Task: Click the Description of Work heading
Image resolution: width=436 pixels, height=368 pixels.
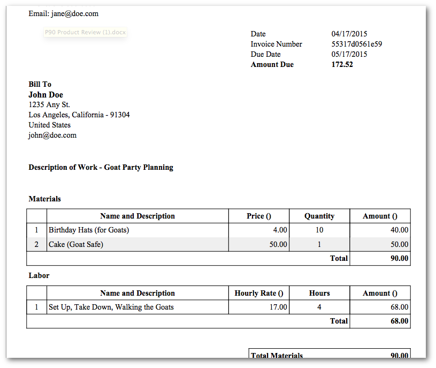Action: tap(101, 167)
